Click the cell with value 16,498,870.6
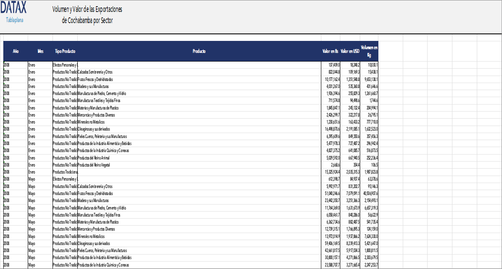 click(x=331, y=129)
